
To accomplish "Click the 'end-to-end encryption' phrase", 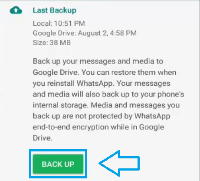I will [x=71, y=127].
